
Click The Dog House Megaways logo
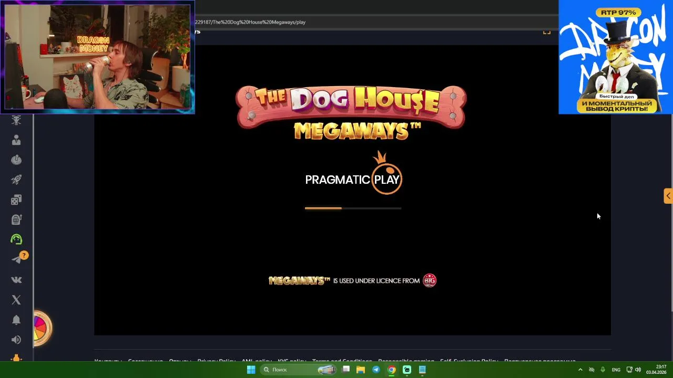(x=351, y=112)
